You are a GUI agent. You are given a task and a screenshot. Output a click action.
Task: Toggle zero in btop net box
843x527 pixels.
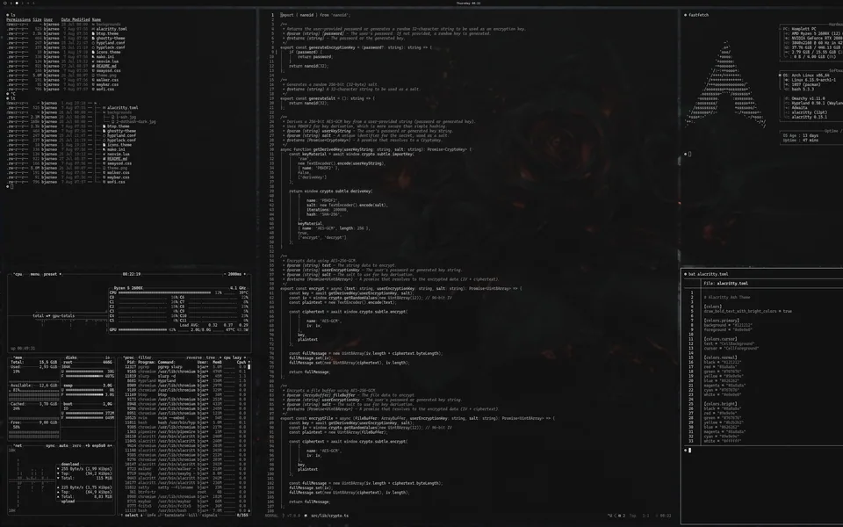coord(76,446)
